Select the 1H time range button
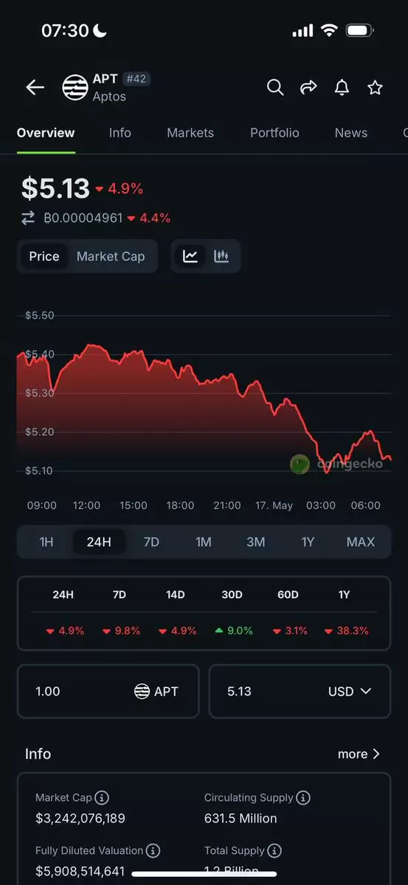 pyautogui.click(x=46, y=542)
